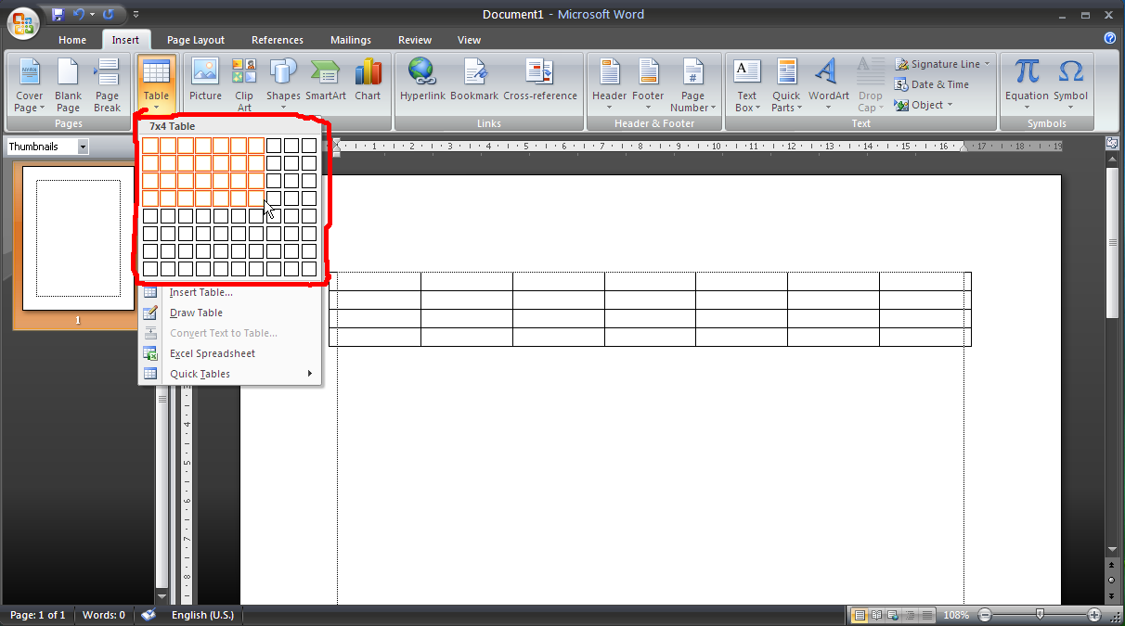
Task: Click English (U.S.) language indicator
Action: coord(202,615)
